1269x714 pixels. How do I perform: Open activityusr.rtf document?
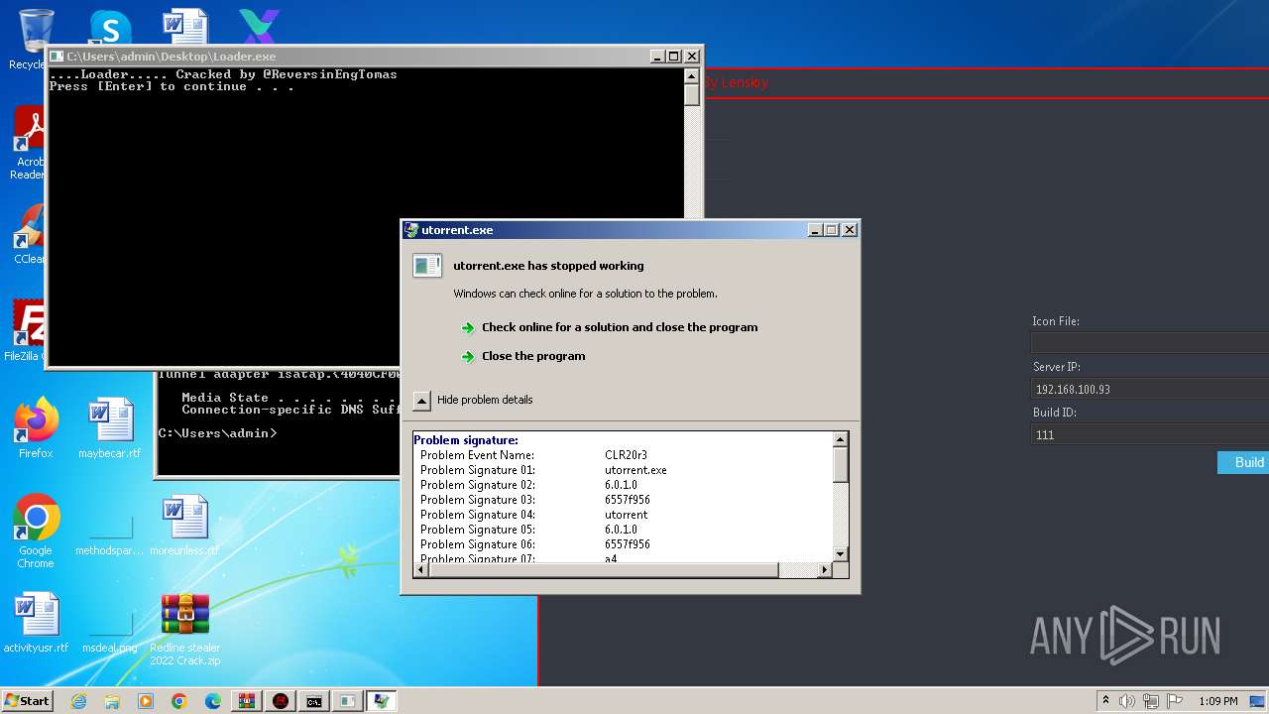point(36,623)
